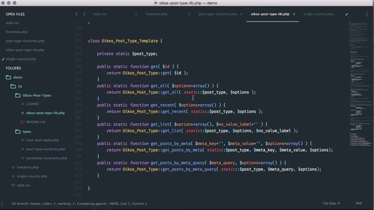This screenshot has width=374, height=210.
Task: Click the OPEN FILES sidebar heading
Action: (15, 14)
